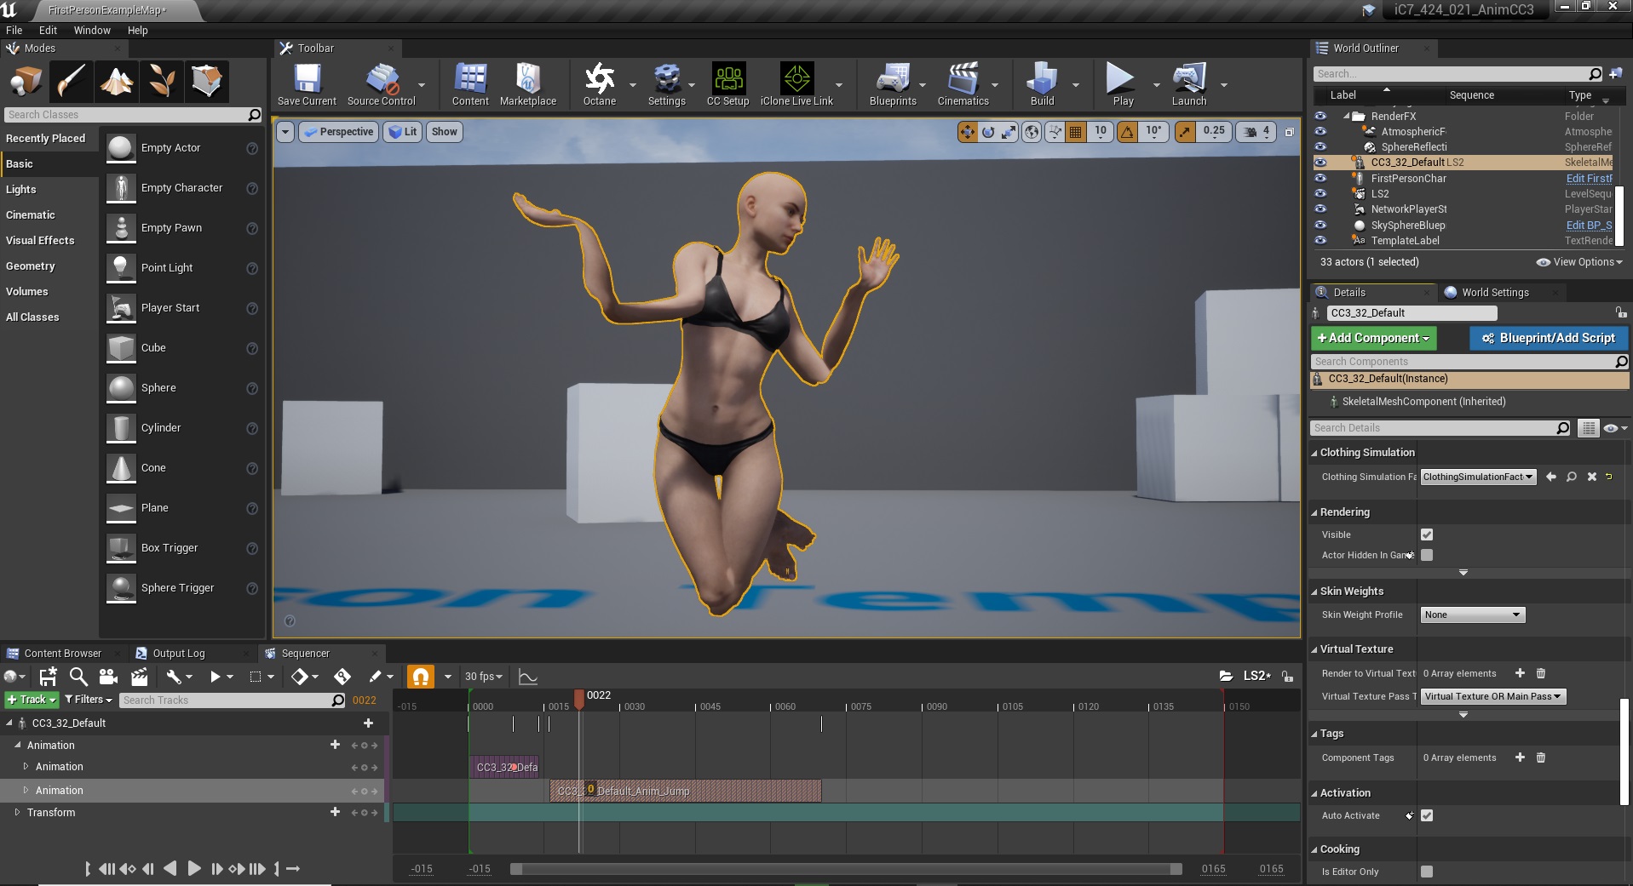Image resolution: width=1633 pixels, height=886 pixels.
Task: Hide CC3_32_Default with its eye icon
Action: (1320, 163)
